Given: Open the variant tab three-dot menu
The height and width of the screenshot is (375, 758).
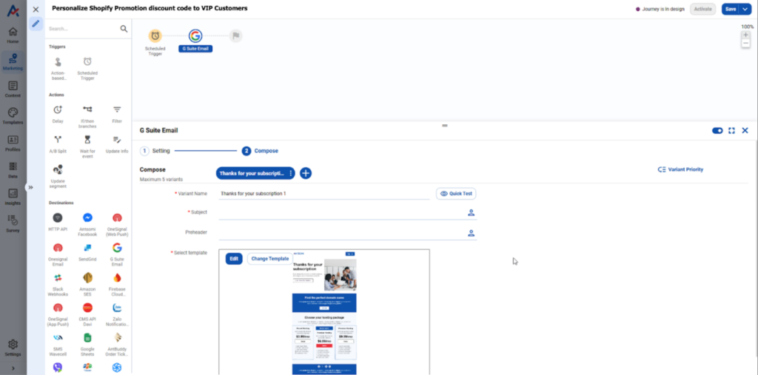Looking at the screenshot, I should 290,173.
